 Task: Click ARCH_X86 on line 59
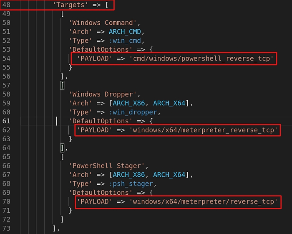coord(131,103)
